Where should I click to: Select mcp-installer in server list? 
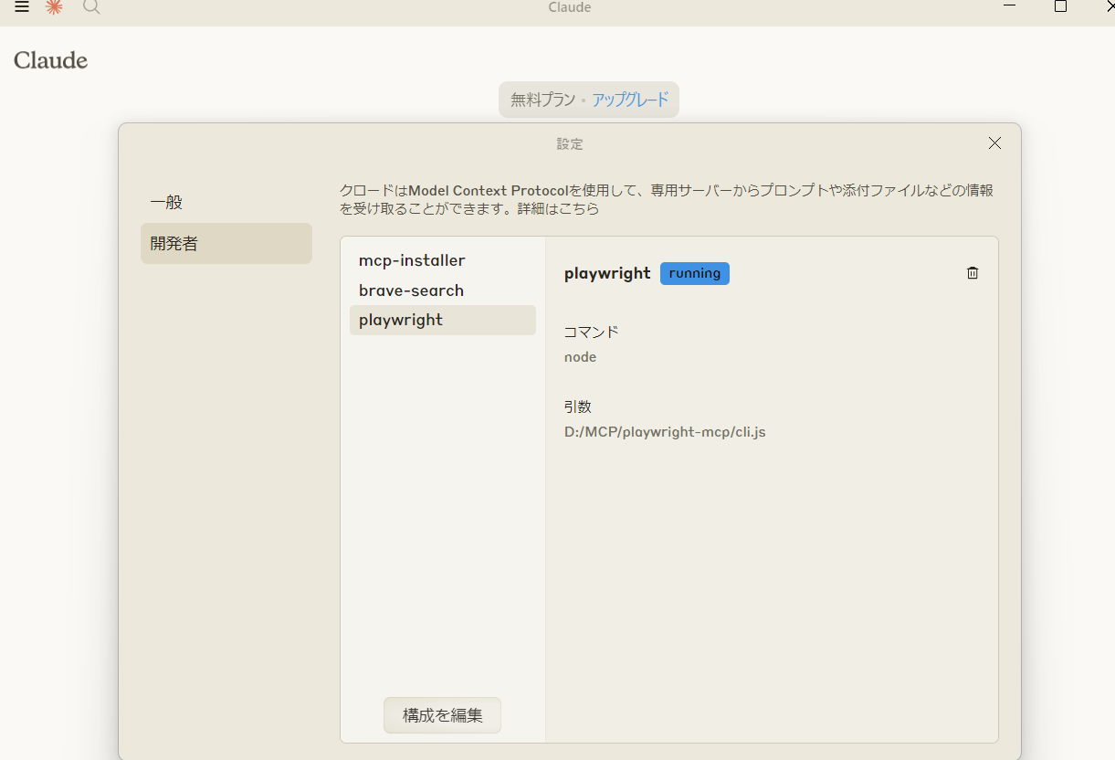point(443,260)
